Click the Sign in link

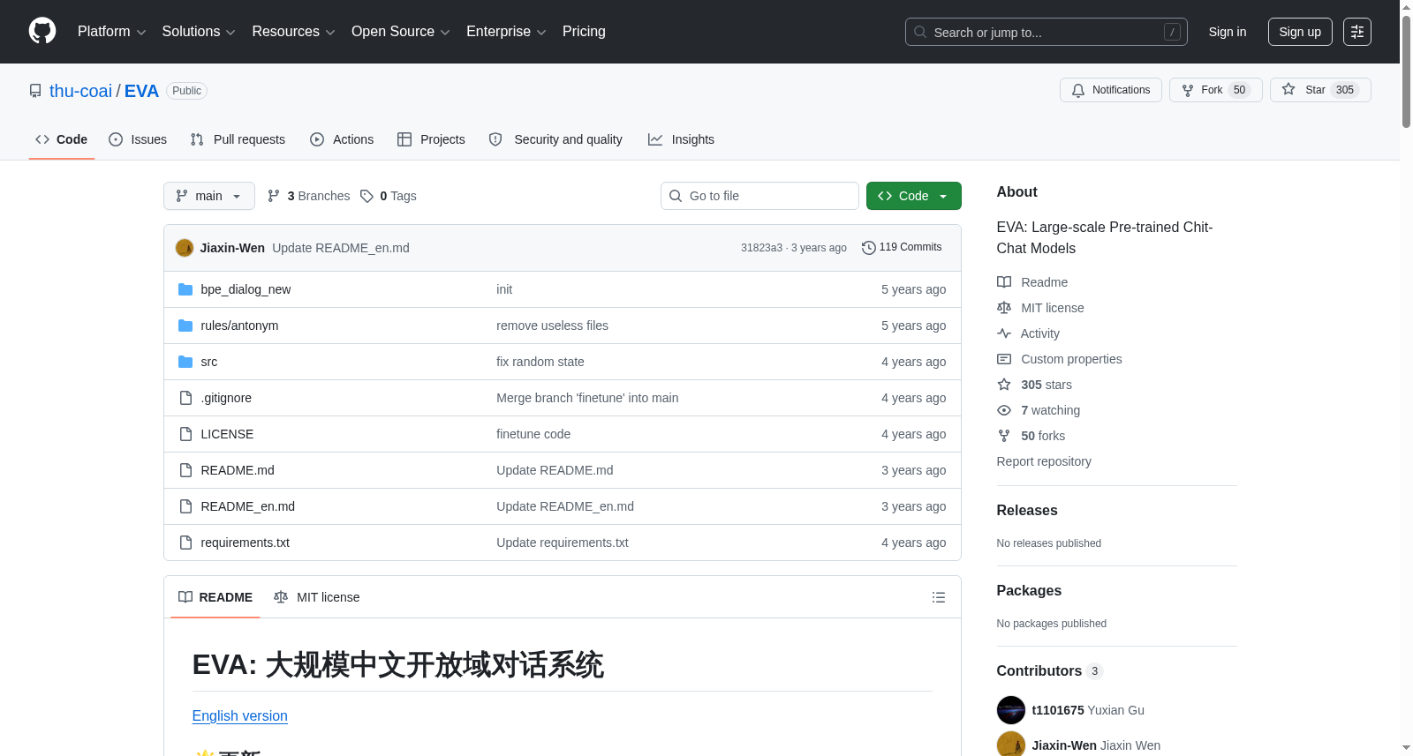pos(1228,32)
